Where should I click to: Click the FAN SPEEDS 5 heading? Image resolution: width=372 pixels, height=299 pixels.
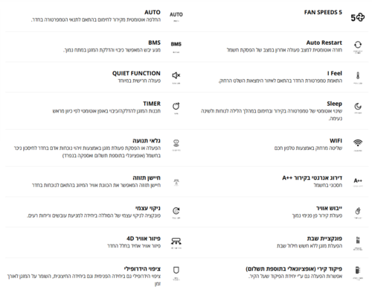[x=323, y=12]
